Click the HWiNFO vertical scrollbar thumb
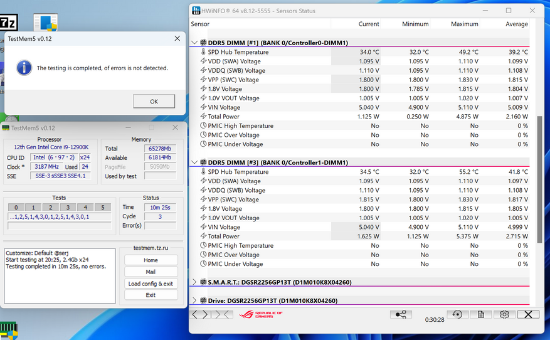Screen dimensions: 550x340 538,179
